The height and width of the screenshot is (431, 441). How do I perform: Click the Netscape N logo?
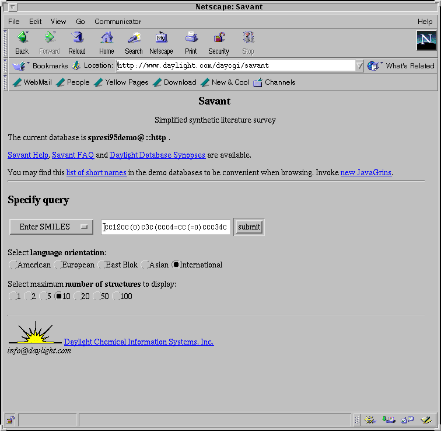pyautogui.click(x=426, y=40)
